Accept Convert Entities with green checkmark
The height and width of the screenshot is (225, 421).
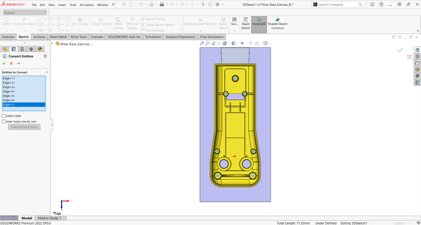coord(4,64)
